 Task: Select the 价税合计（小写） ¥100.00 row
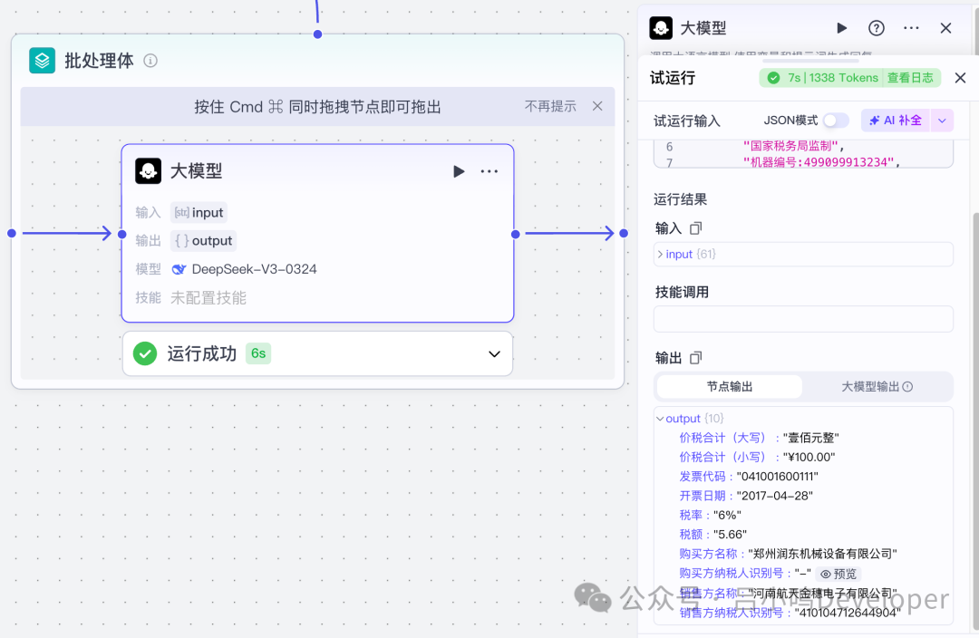tap(757, 457)
